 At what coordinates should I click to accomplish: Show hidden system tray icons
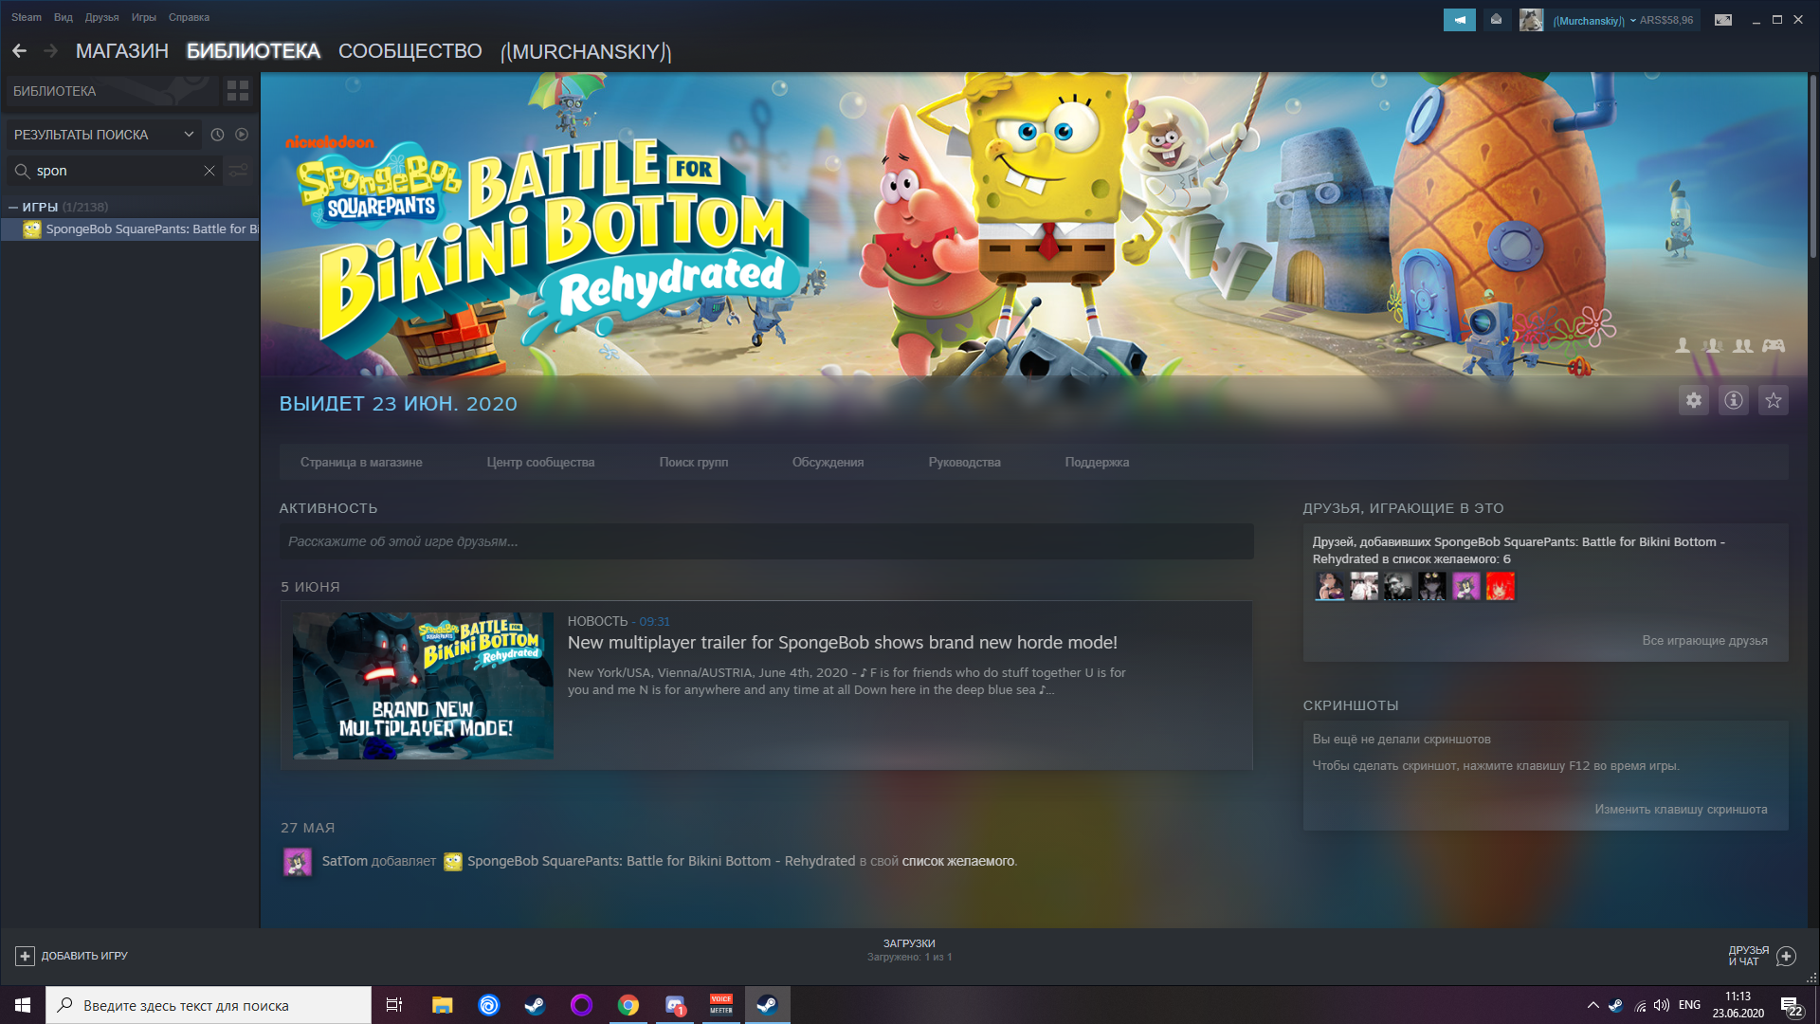click(x=1592, y=1005)
